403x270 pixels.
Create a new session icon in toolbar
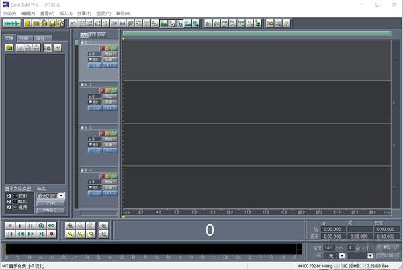click(x=28, y=23)
